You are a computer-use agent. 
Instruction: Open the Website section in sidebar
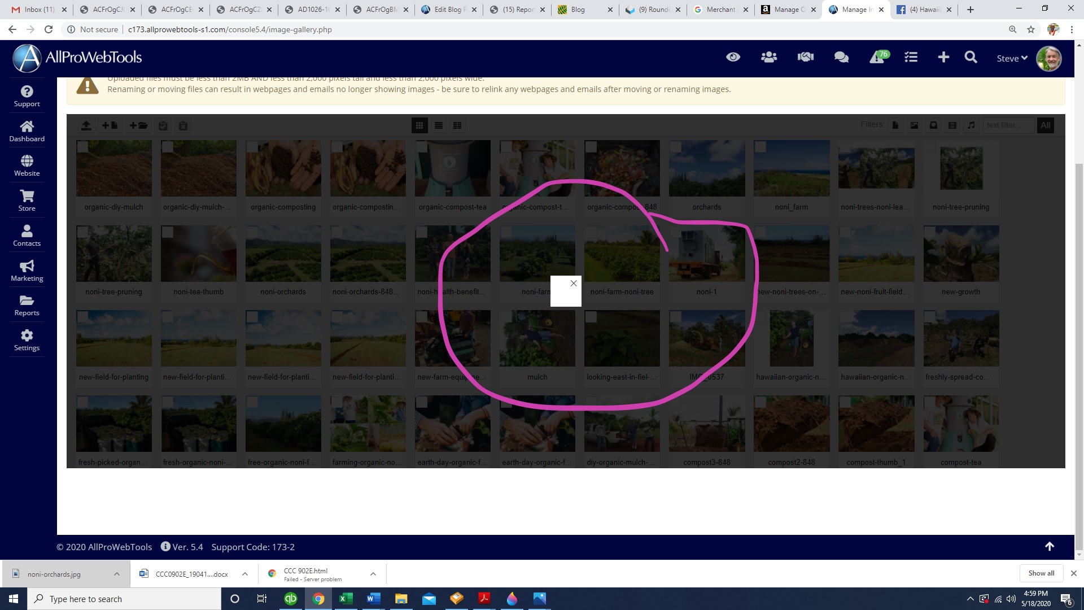coord(27,165)
